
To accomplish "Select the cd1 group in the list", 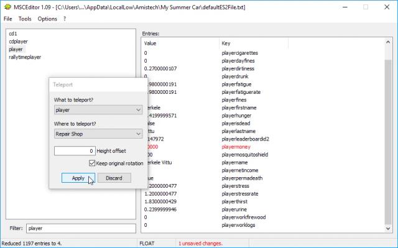I will coord(13,34).
